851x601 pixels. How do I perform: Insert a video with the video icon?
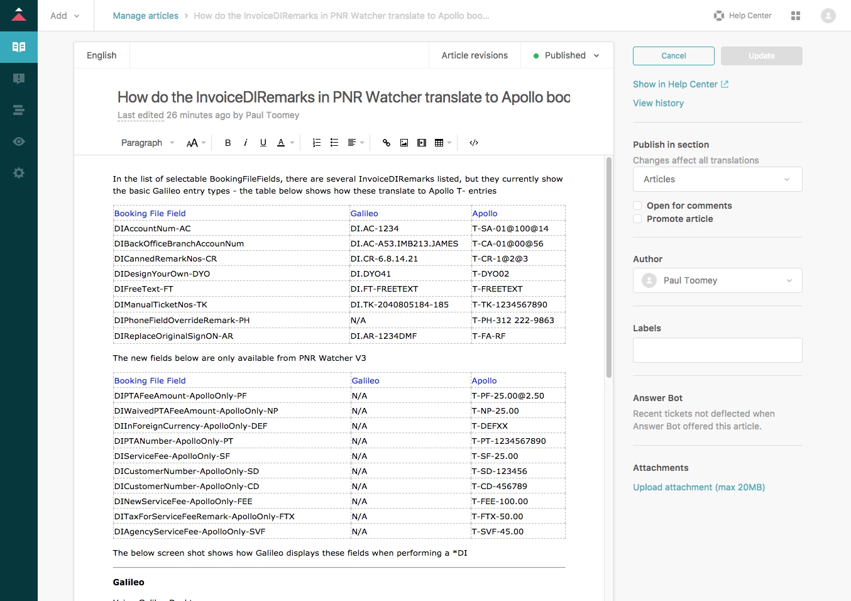click(422, 143)
